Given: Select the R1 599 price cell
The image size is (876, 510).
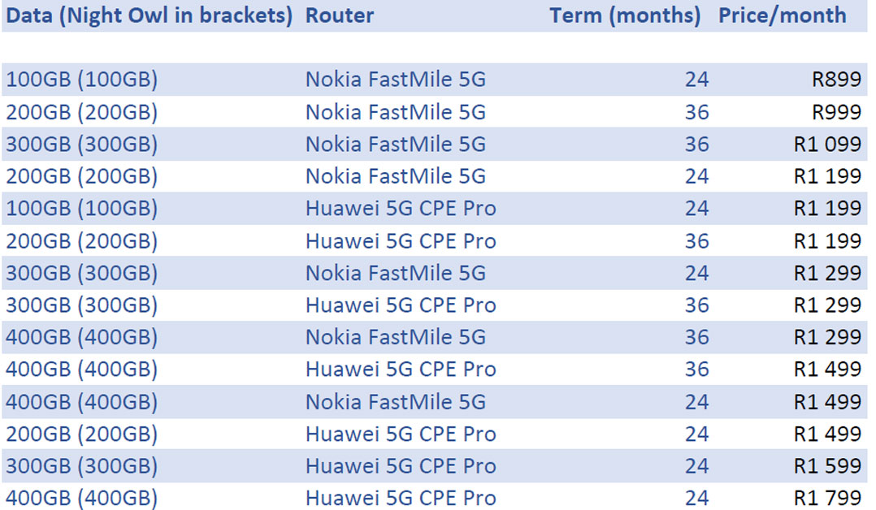Looking at the screenshot, I should pos(827,466).
